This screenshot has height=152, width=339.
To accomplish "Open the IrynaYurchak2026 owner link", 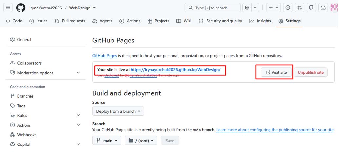I will [x=46, y=8].
